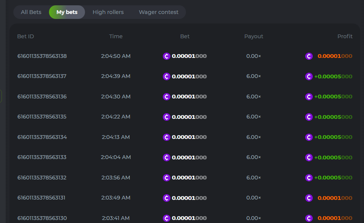The image size is (364, 223).
Task: Open the Wager contest tab
Action: point(158,12)
